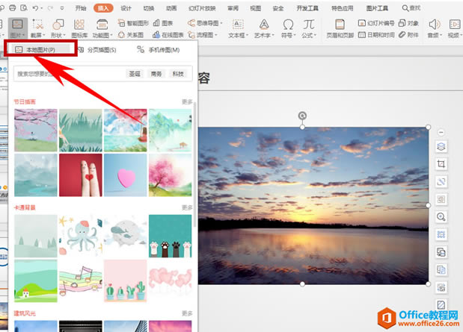Image resolution: width=463 pixels, height=332 pixels.
Task: Pick the cat paws teal thumbnail
Action: pyautogui.click(x=170, y=236)
